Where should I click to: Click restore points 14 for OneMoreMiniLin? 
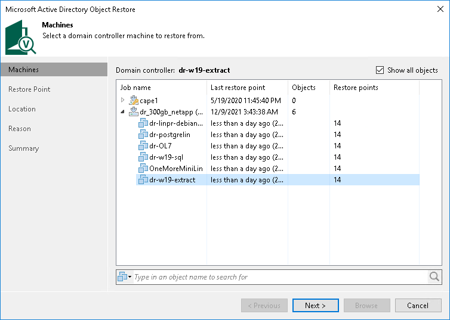337,169
